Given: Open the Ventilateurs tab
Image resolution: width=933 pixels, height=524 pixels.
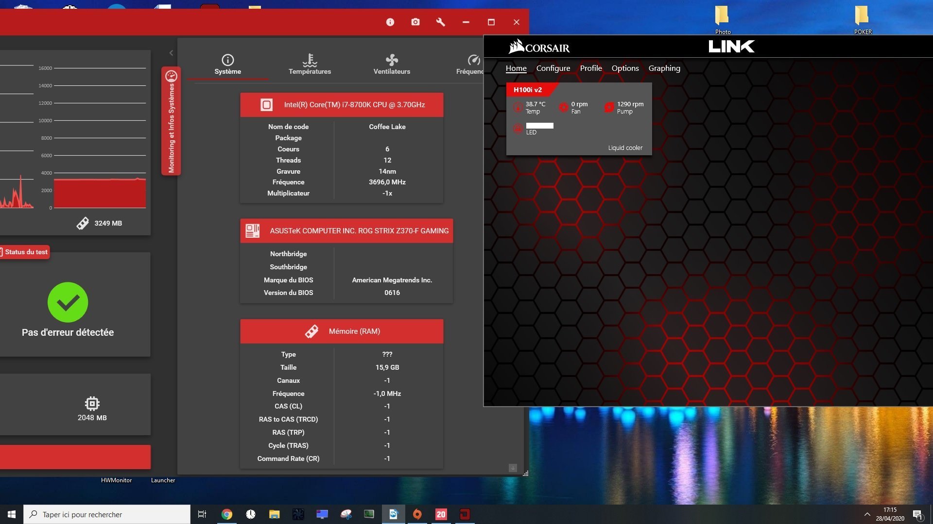Looking at the screenshot, I should [392, 65].
